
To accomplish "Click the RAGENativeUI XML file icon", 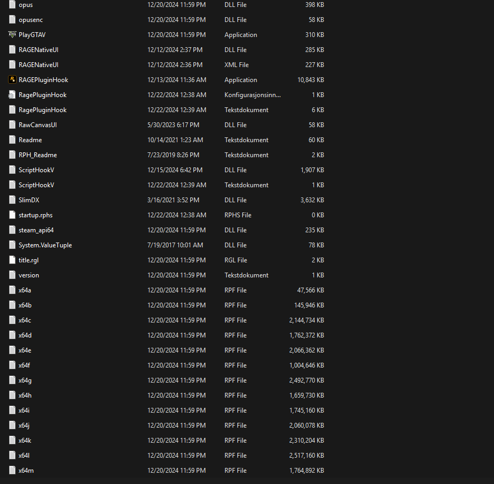I will pos(12,65).
